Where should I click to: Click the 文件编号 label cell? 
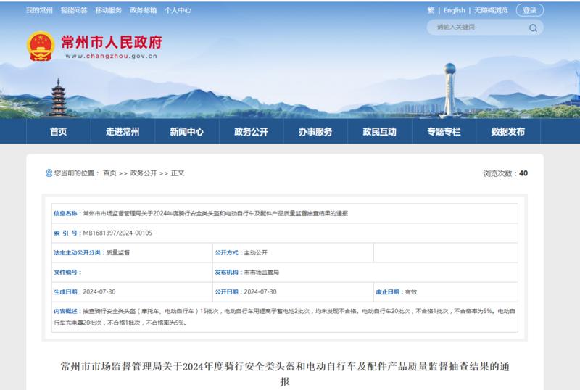coord(67,273)
